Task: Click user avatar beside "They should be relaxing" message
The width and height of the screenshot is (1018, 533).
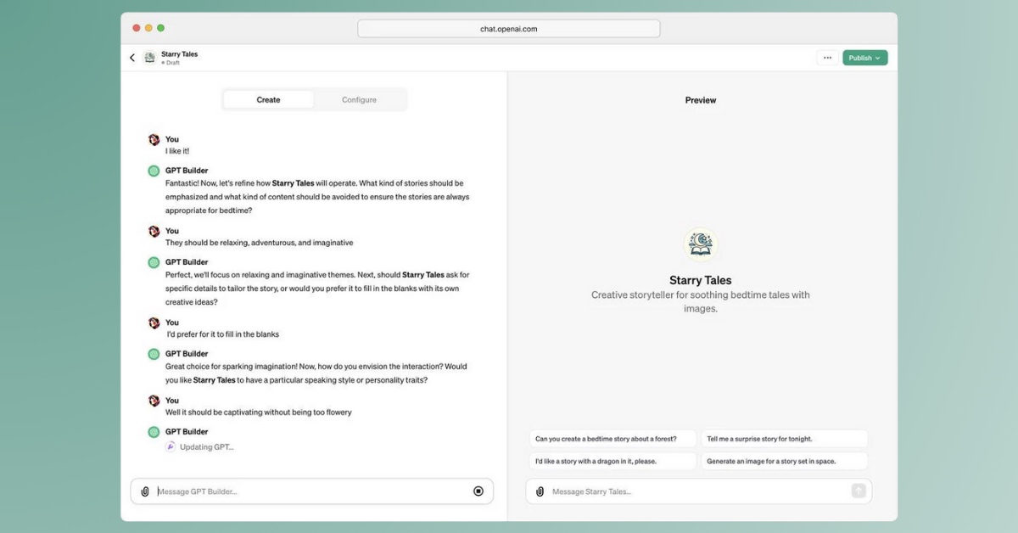Action: pyautogui.click(x=154, y=231)
